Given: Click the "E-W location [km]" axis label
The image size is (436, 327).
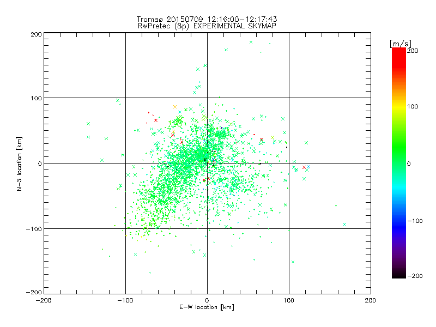Looking at the screenshot, I should (207, 307).
